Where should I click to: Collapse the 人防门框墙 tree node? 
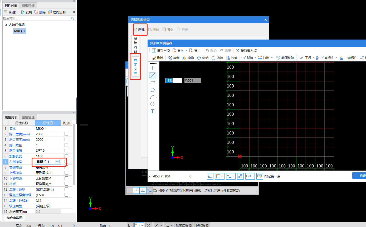[6, 25]
